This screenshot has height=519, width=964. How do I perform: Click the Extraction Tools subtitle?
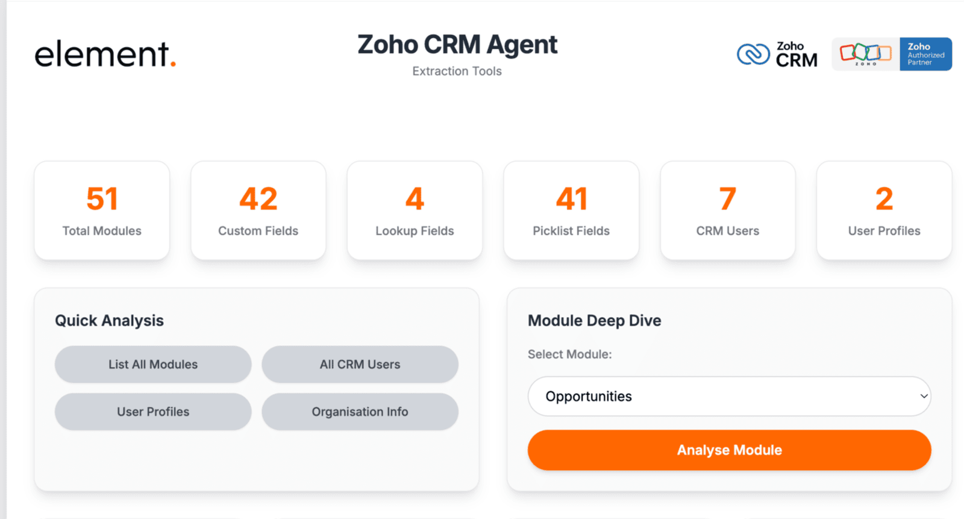click(x=457, y=71)
